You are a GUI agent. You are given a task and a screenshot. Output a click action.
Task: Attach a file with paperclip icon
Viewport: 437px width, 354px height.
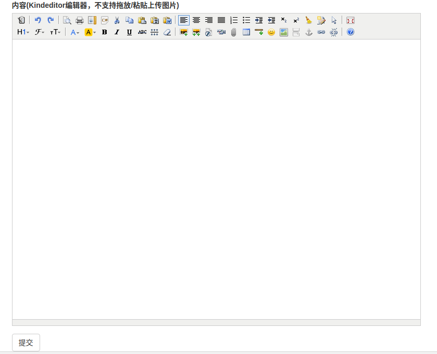pyautogui.click(x=234, y=32)
